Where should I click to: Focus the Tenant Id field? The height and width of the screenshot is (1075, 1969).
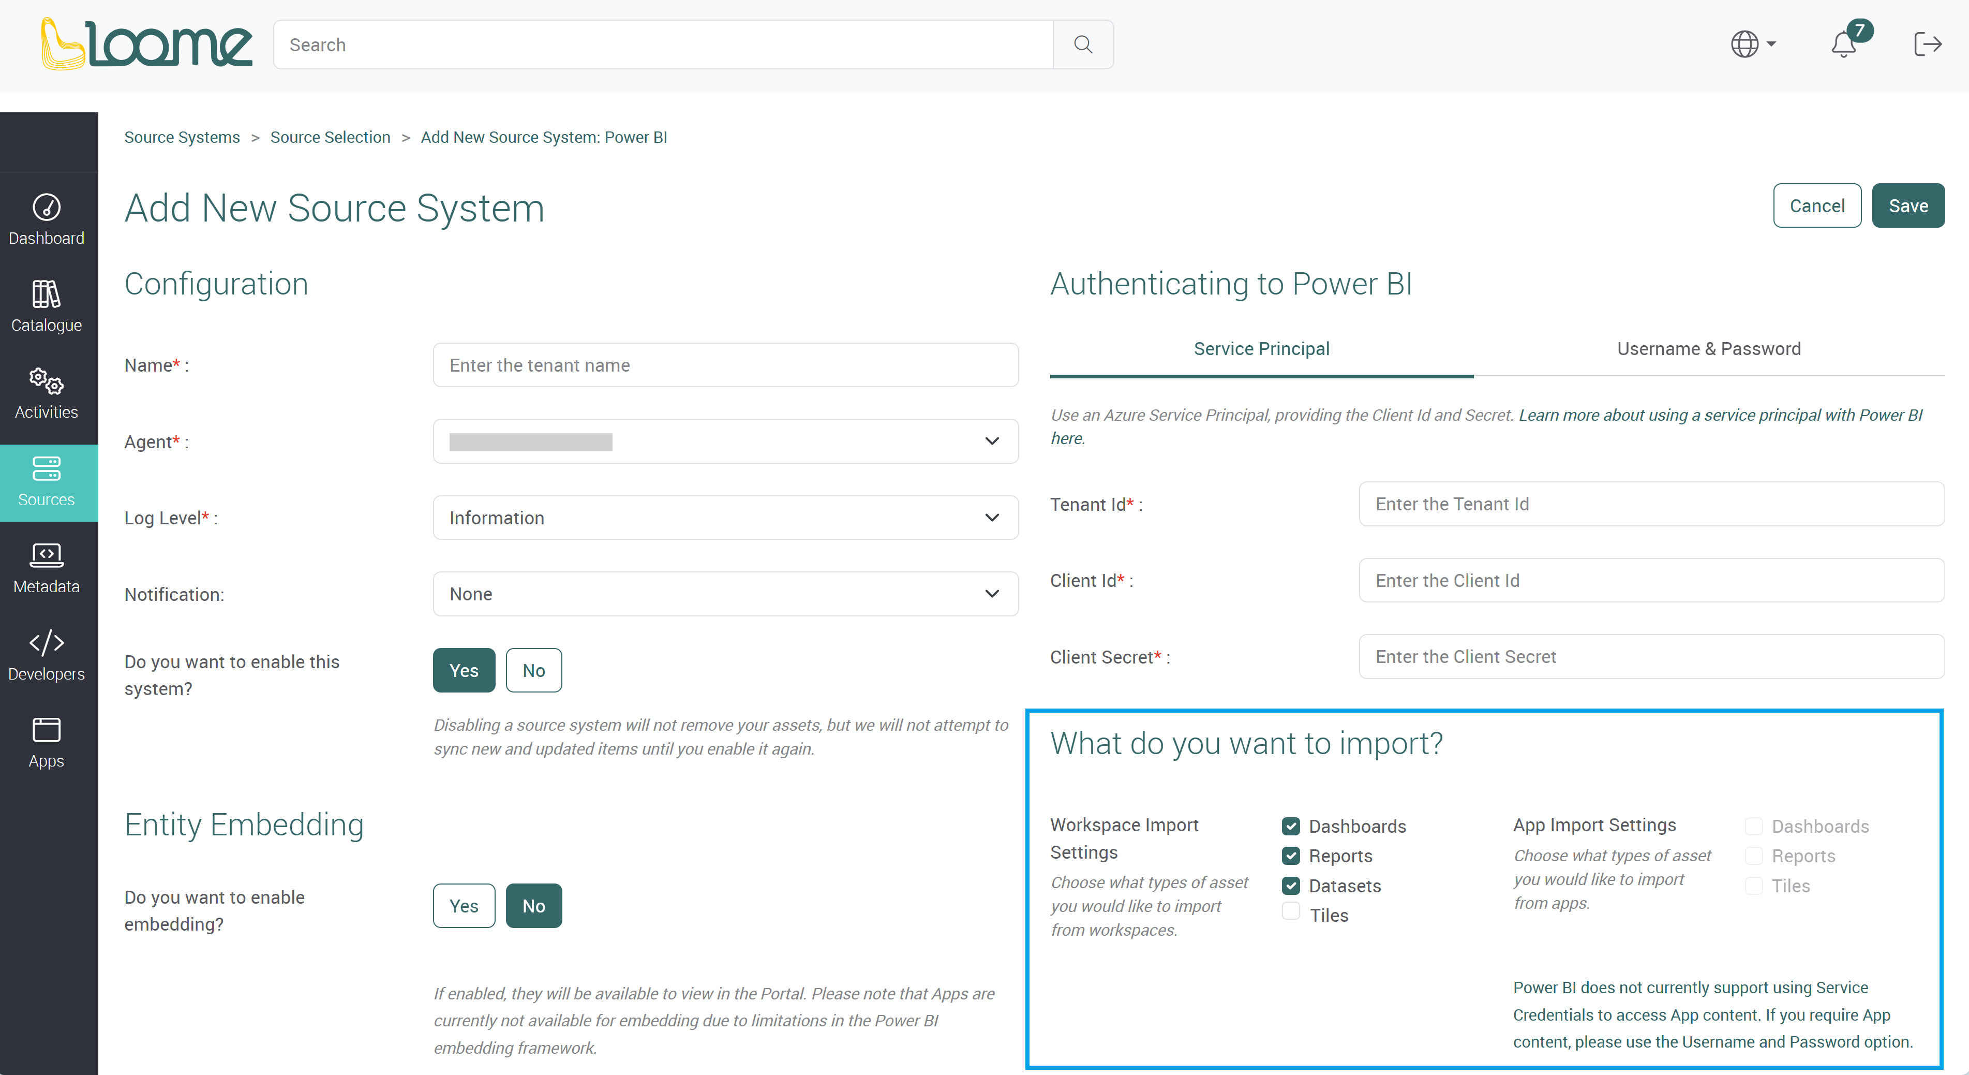pyautogui.click(x=1651, y=504)
